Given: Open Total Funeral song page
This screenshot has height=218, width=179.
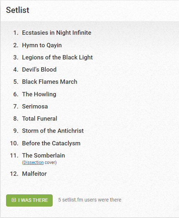Looking at the screenshot, I should coord(40,118).
